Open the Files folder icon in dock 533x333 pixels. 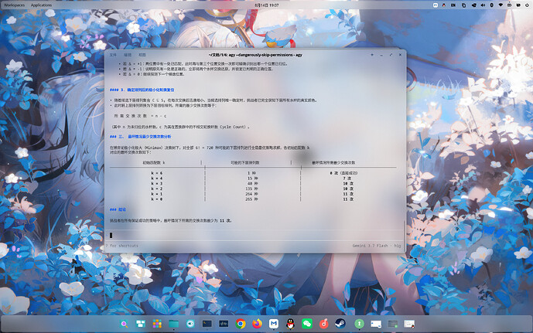click(x=174, y=324)
